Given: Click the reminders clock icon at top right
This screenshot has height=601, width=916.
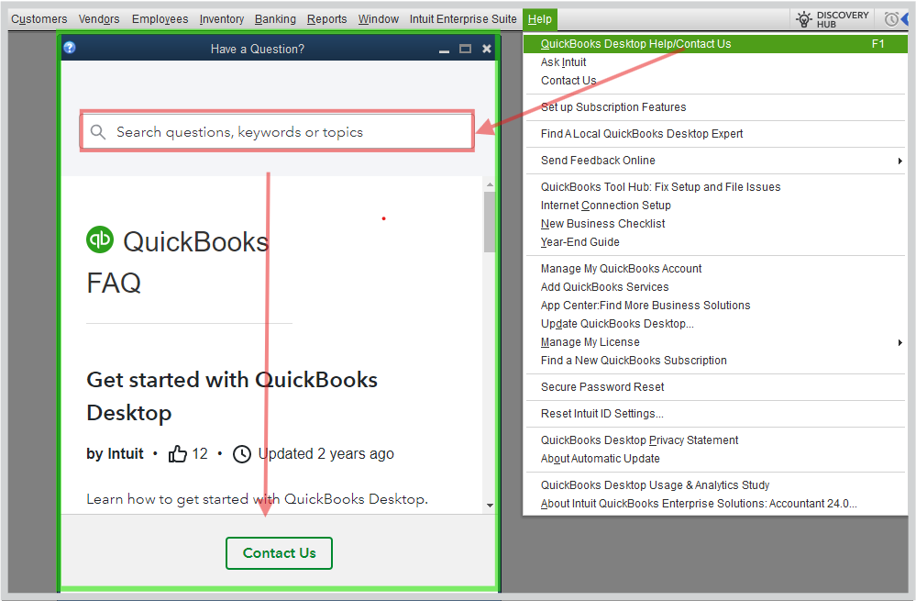Looking at the screenshot, I should point(891,19).
